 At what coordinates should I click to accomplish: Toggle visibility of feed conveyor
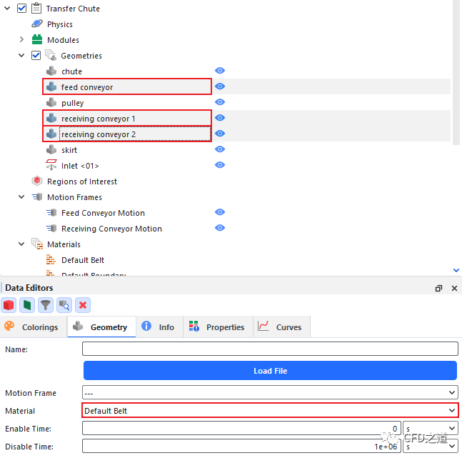click(220, 86)
